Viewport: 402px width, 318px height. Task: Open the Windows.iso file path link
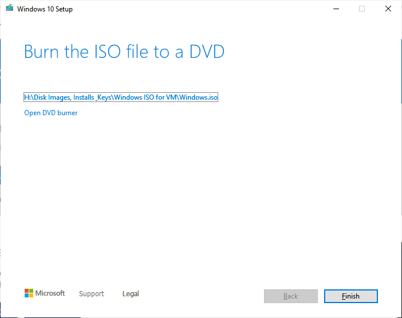(121, 97)
